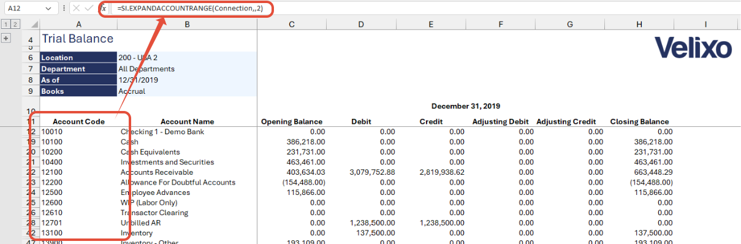
Task: Select column C header
Action: pyautogui.click(x=292, y=24)
